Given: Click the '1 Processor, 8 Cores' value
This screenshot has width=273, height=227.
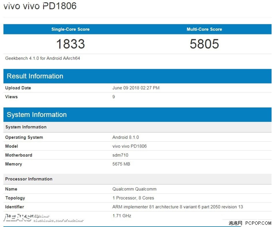Looking at the screenshot, I should [133, 198].
